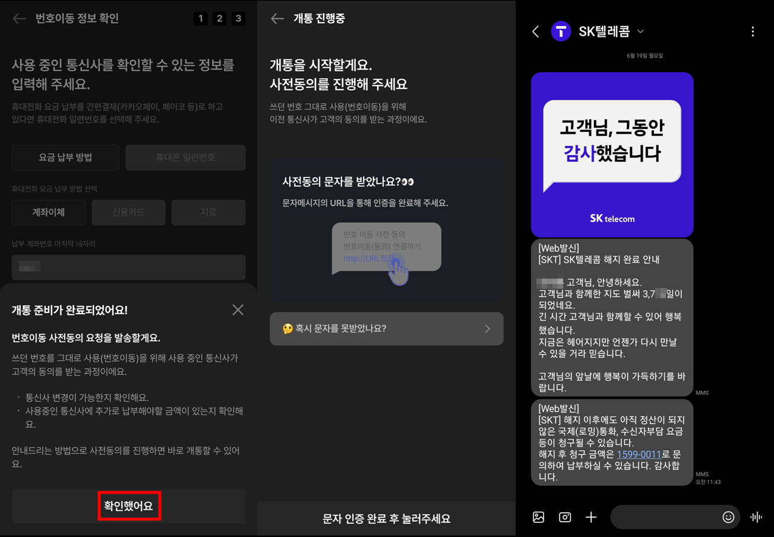
Task: Tap the SK텔레콤 해지 완료 안내 message bubble
Action: (x=612, y=318)
